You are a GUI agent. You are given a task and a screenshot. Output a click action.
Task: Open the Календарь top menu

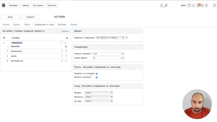point(14,5)
